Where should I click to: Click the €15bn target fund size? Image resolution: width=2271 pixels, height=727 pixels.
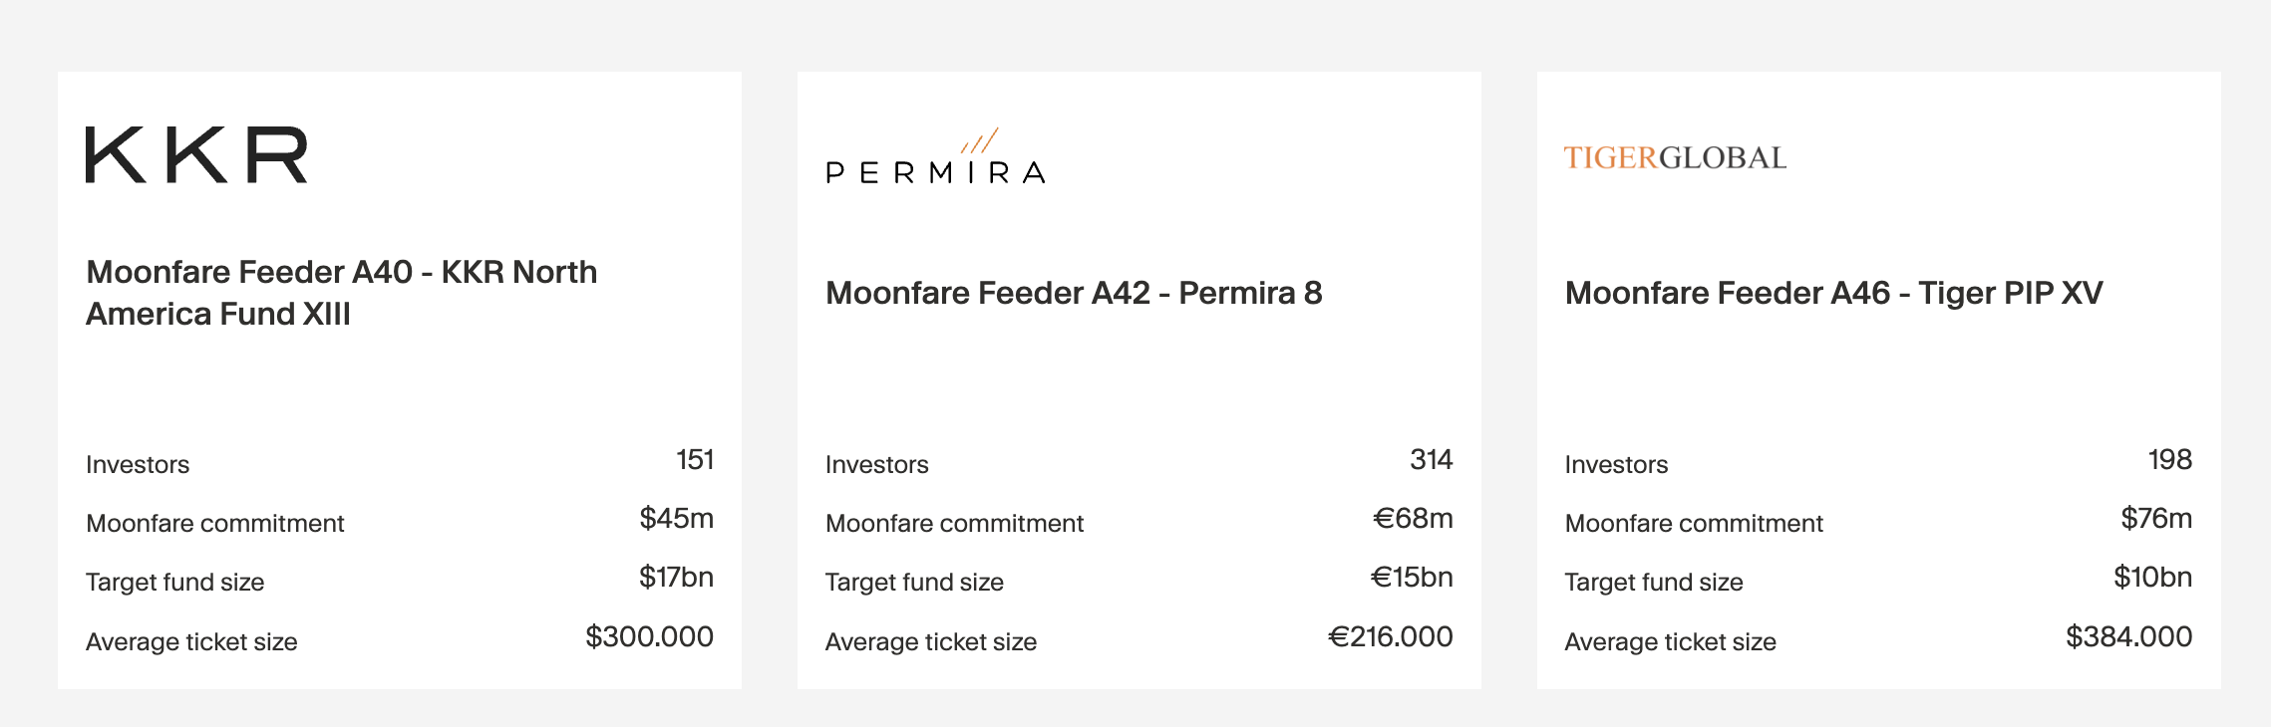(1412, 578)
